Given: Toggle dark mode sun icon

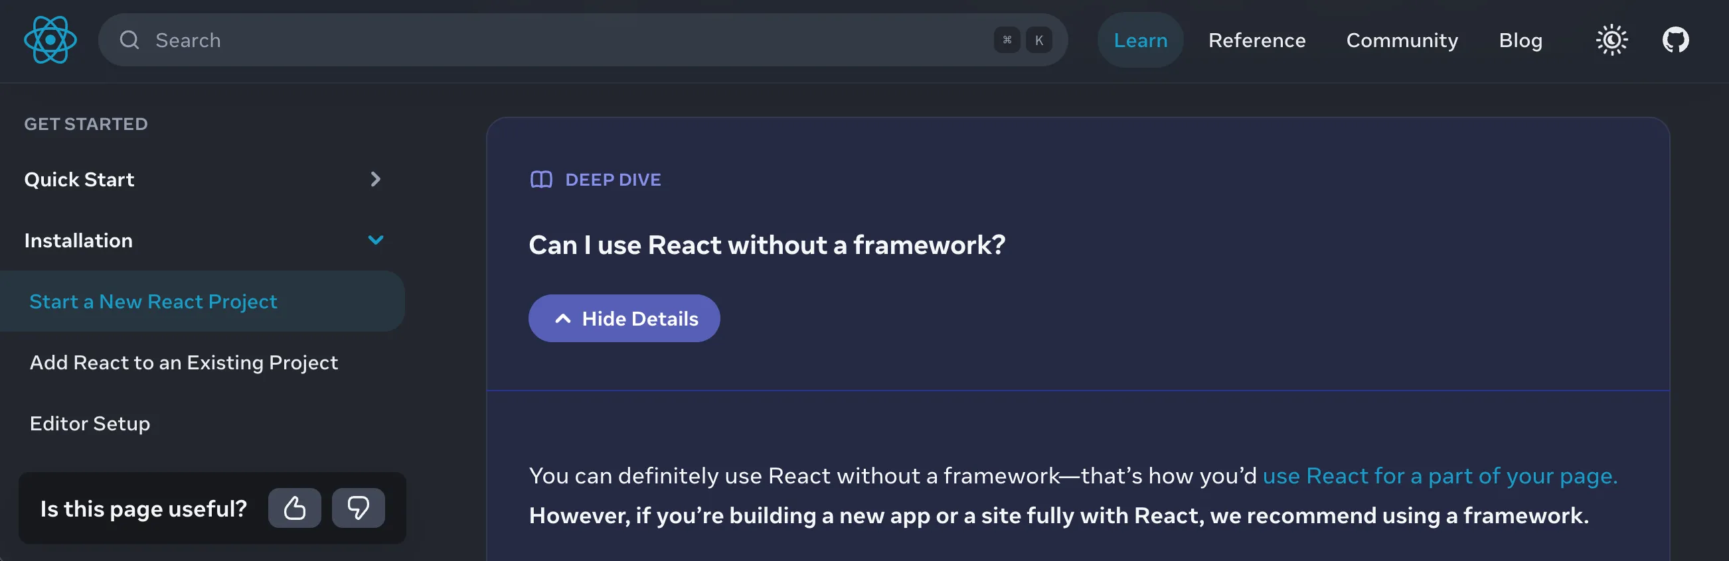Looking at the screenshot, I should pos(1611,40).
